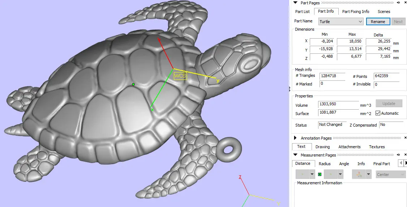The image size is (407, 207).
Task: Open the first point button's dropdown arrow
Action: pos(312,174)
